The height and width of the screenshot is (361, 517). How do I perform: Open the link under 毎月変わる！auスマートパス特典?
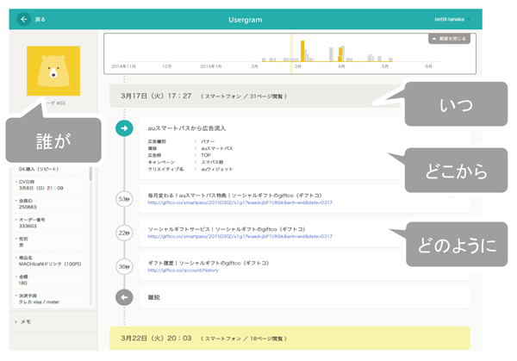point(240,202)
